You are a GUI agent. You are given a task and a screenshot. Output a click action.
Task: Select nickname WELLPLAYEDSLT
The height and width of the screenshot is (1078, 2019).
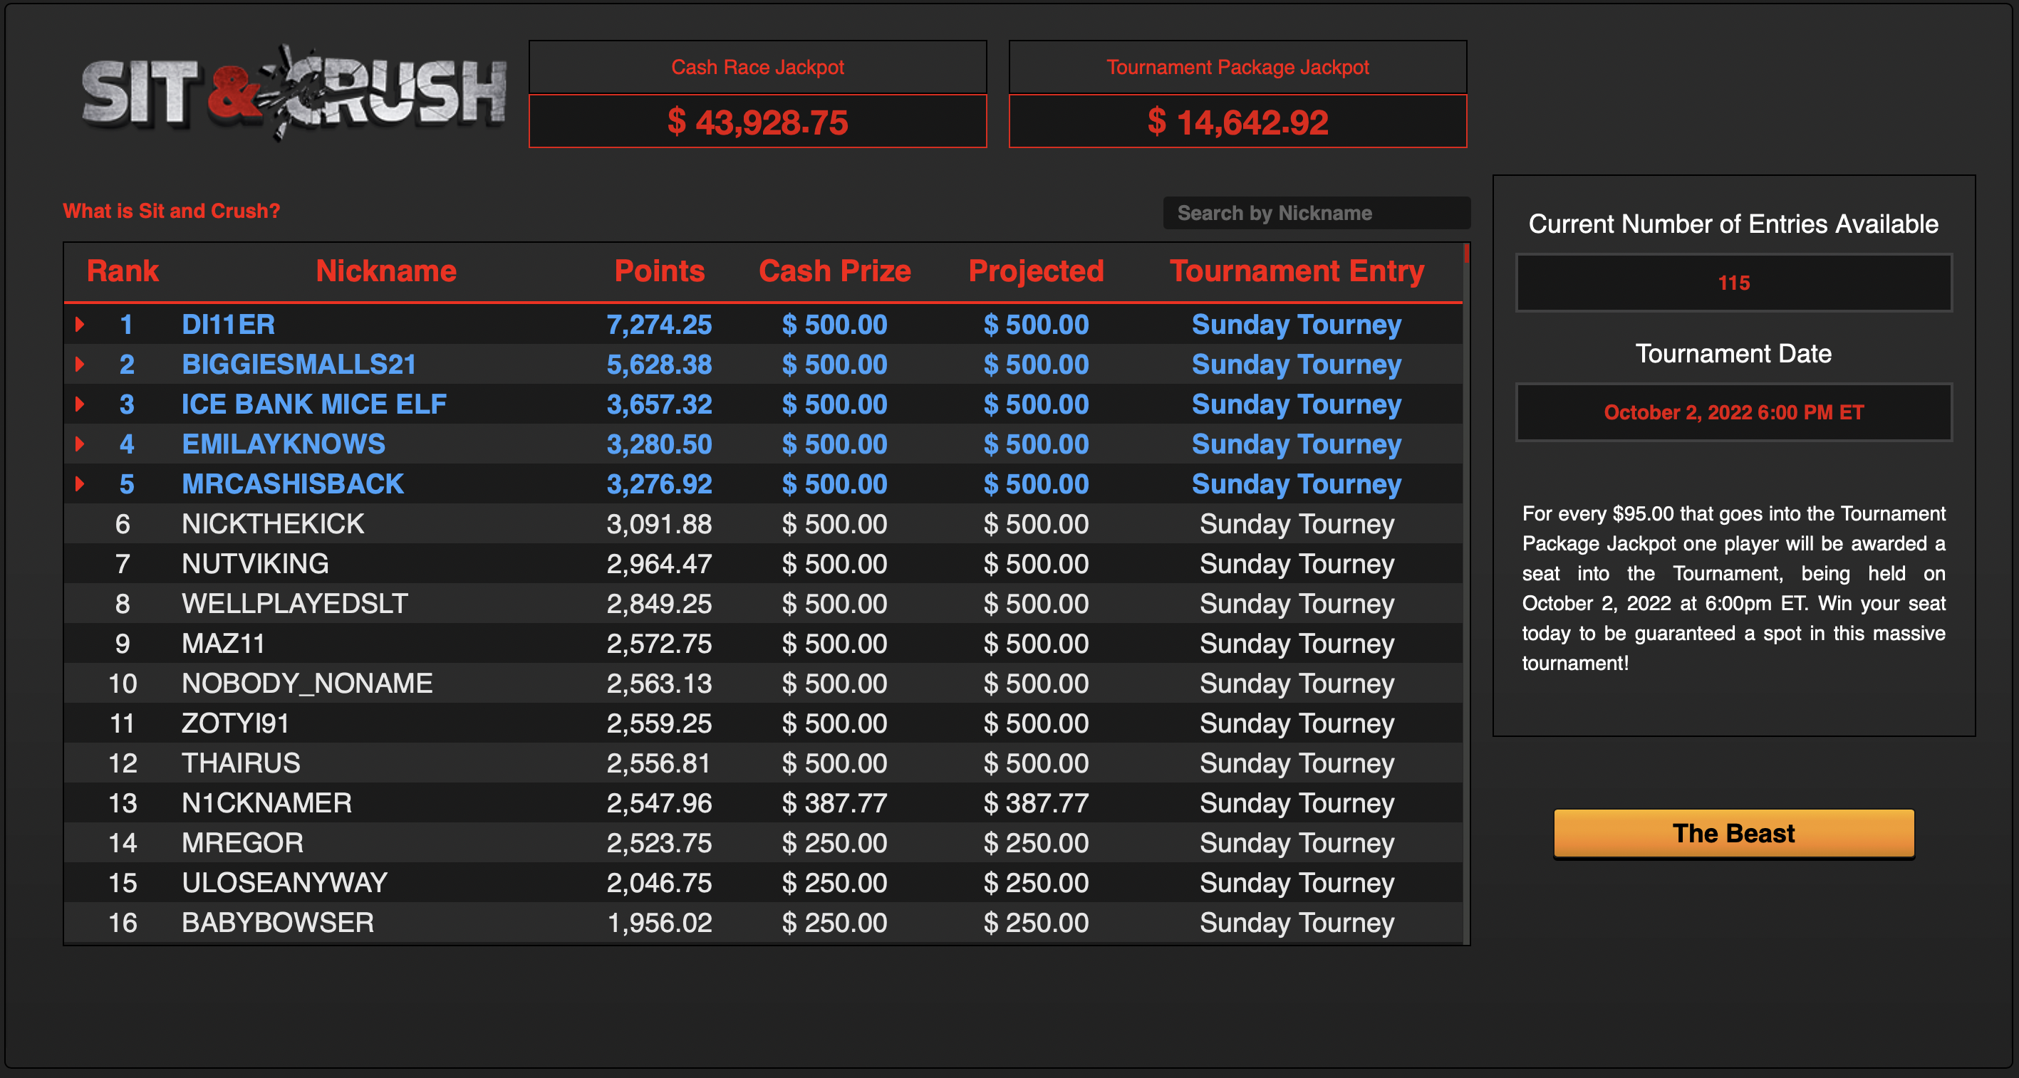[x=295, y=604]
